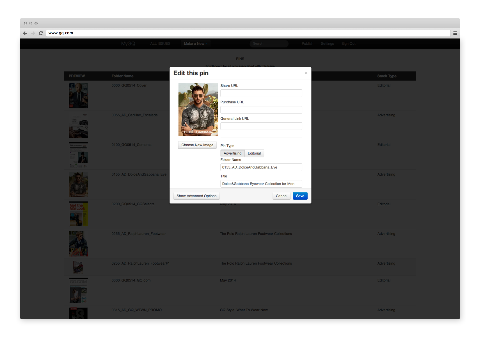The image size is (485, 359).
Task: Cancel editing the pin
Action: (281, 196)
